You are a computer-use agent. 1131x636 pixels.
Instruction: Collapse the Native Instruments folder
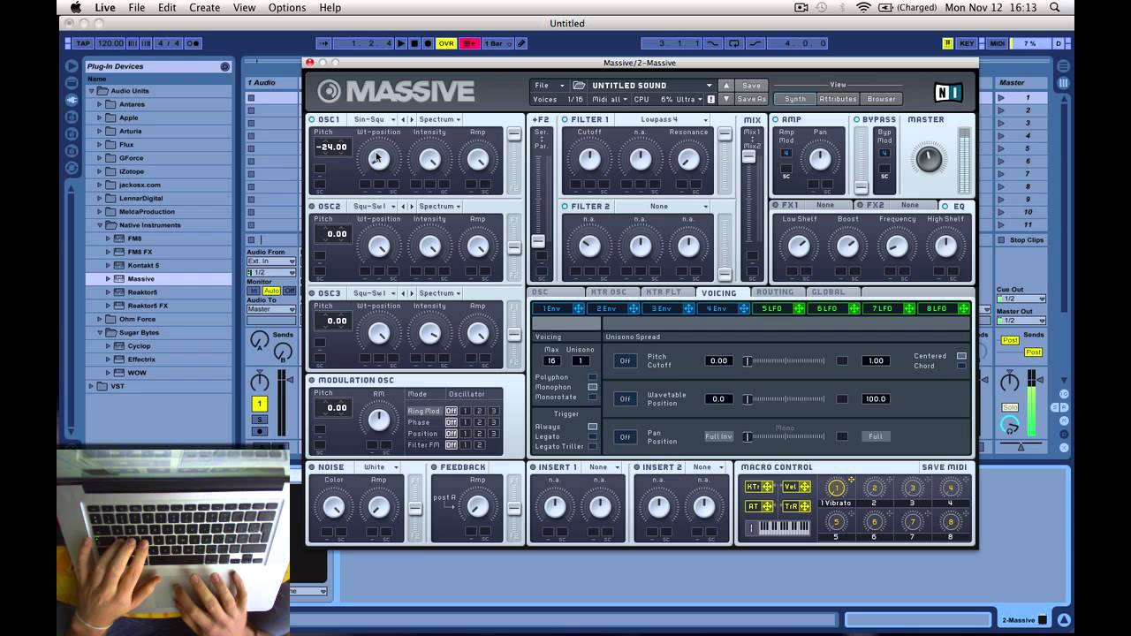pos(100,225)
